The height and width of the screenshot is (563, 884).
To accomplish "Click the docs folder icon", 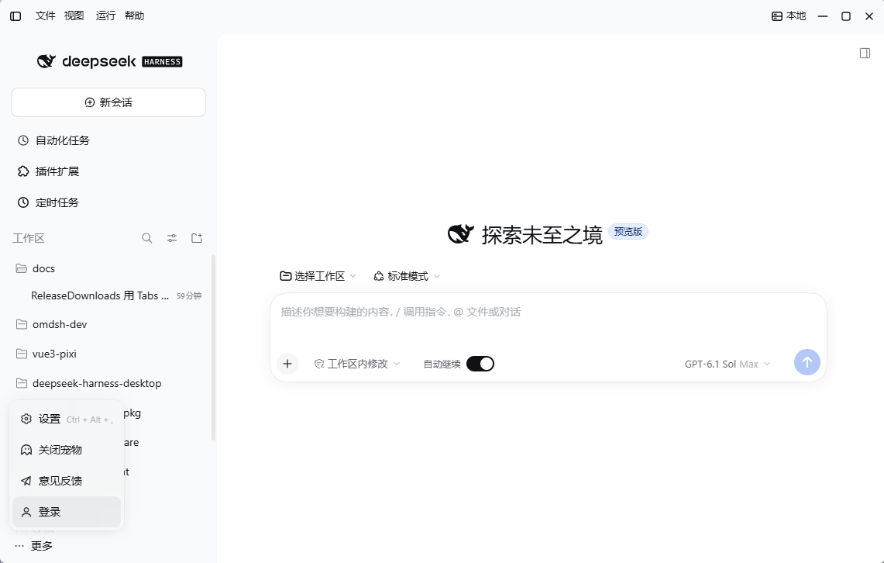I will pyautogui.click(x=22, y=268).
